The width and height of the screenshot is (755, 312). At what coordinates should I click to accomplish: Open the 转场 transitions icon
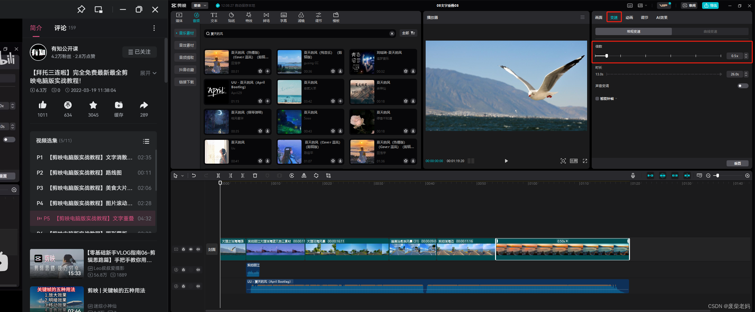click(266, 17)
